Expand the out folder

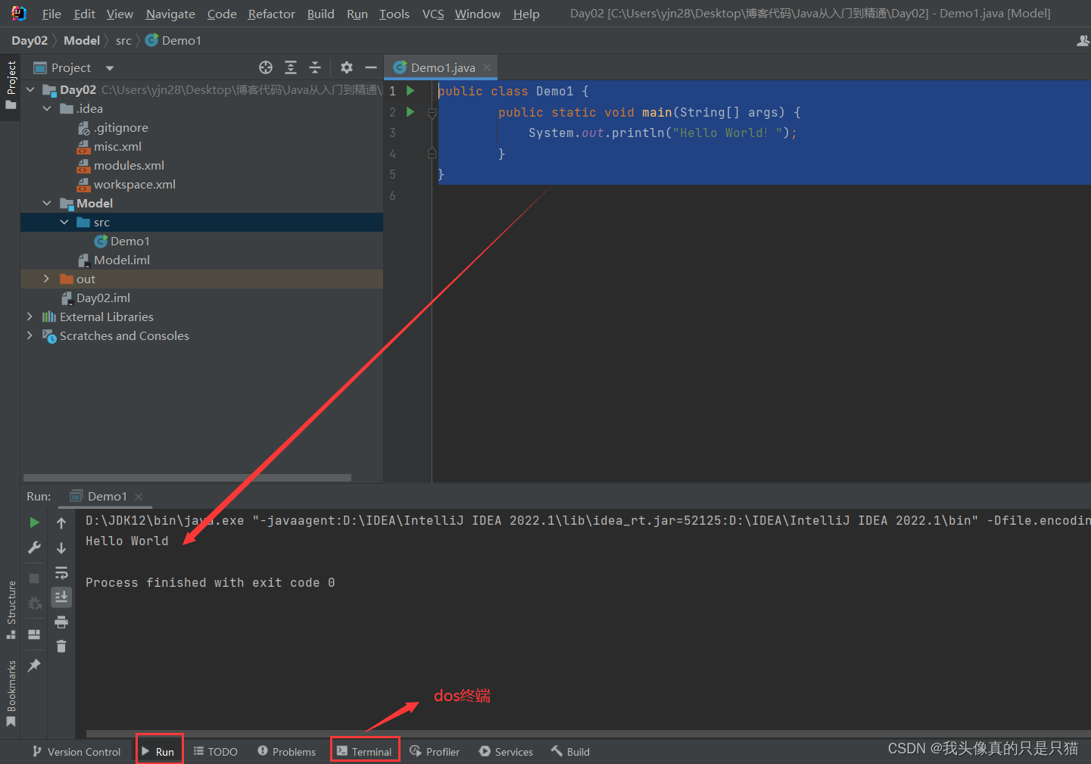click(46, 279)
